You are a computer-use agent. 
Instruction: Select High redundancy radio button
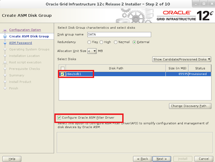point(101,42)
